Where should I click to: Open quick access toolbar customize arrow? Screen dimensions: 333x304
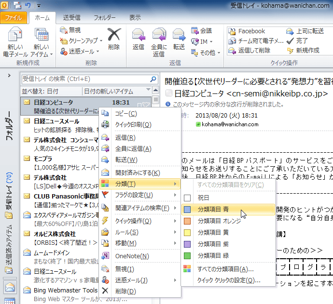[x=39, y=6]
